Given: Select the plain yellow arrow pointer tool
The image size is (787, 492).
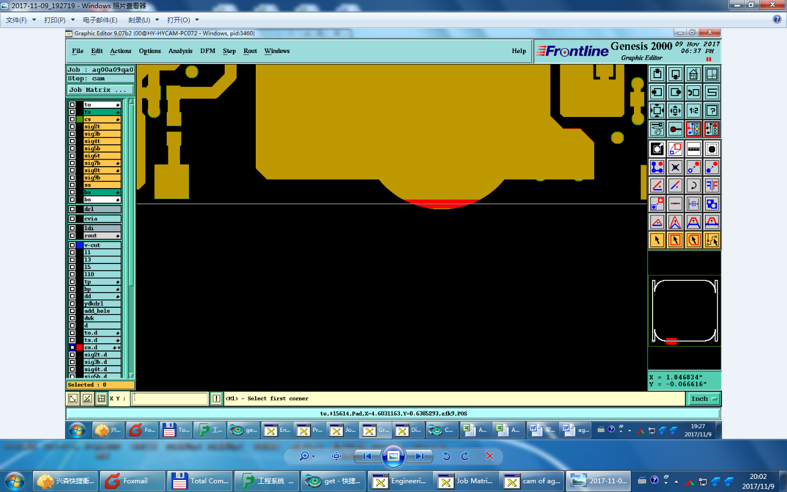Looking at the screenshot, I should (x=657, y=240).
